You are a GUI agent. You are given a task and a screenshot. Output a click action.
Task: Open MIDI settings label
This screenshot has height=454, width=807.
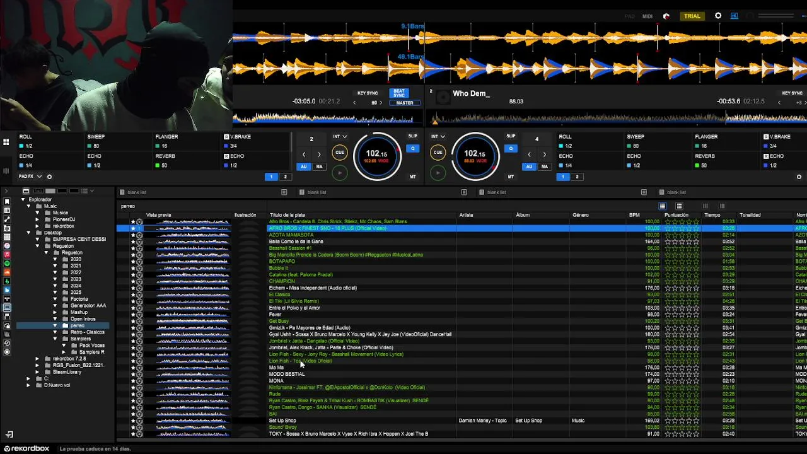(x=647, y=16)
